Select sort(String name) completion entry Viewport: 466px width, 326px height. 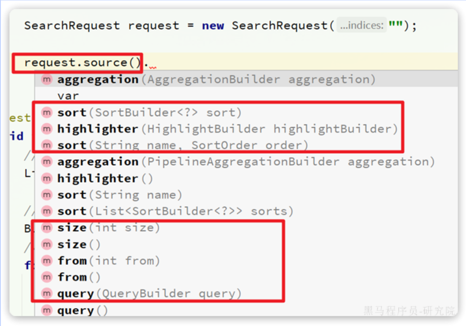pyautogui.click(x=119, y=195)
